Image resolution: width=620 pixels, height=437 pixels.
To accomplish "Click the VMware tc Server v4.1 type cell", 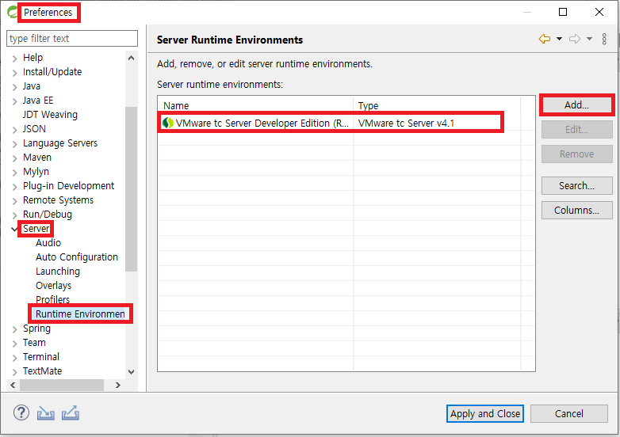I will click(406, 123).
